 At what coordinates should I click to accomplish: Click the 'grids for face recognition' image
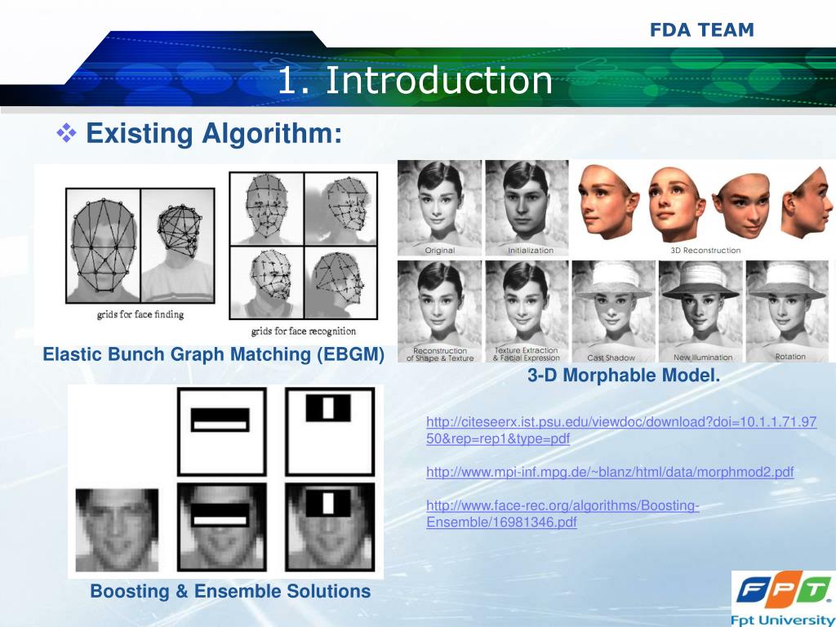coord(304,245)
